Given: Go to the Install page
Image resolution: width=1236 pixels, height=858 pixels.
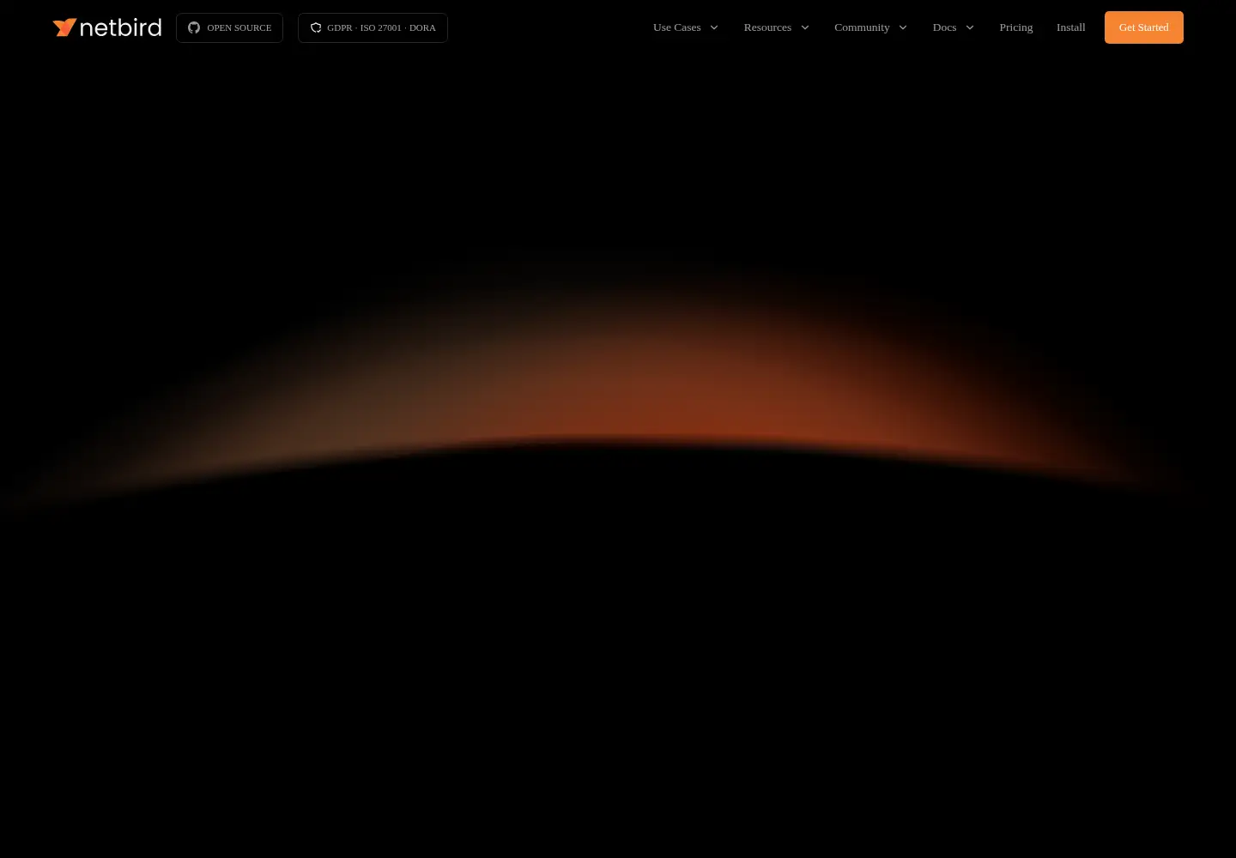Looking at the screenshot, I should coord(1071,27).
